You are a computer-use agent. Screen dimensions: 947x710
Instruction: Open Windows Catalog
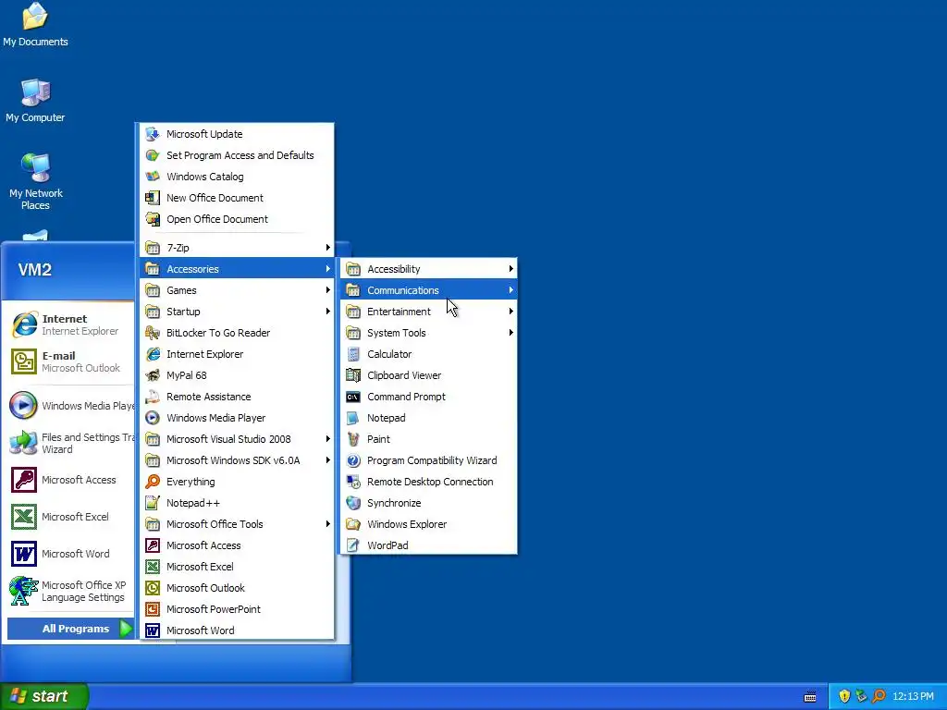(x=237, y=177)
